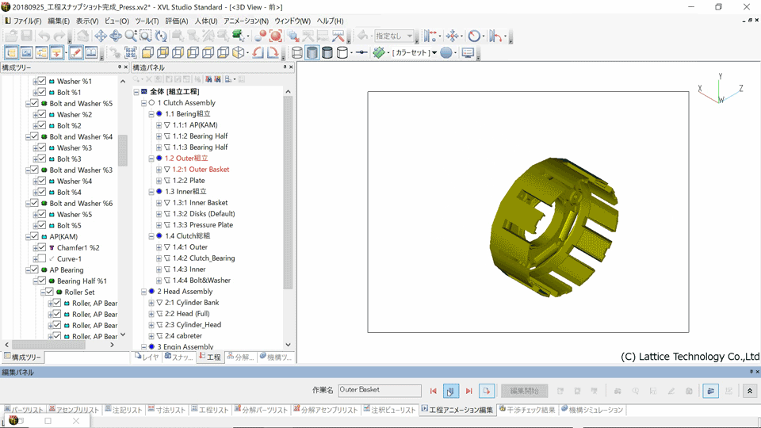Click the play/step animation button
761x428 pixels.
[x=451, y=391]
